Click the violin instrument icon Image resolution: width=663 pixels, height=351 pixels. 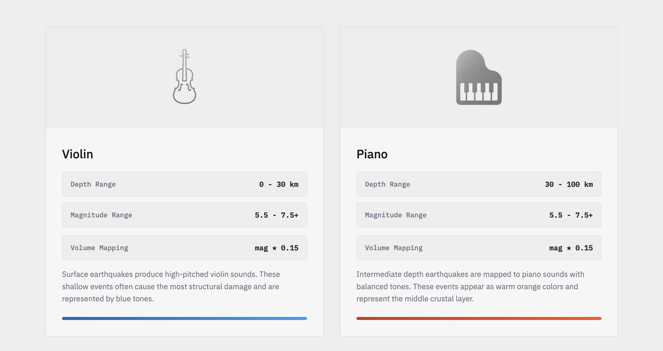coord(184,77)
